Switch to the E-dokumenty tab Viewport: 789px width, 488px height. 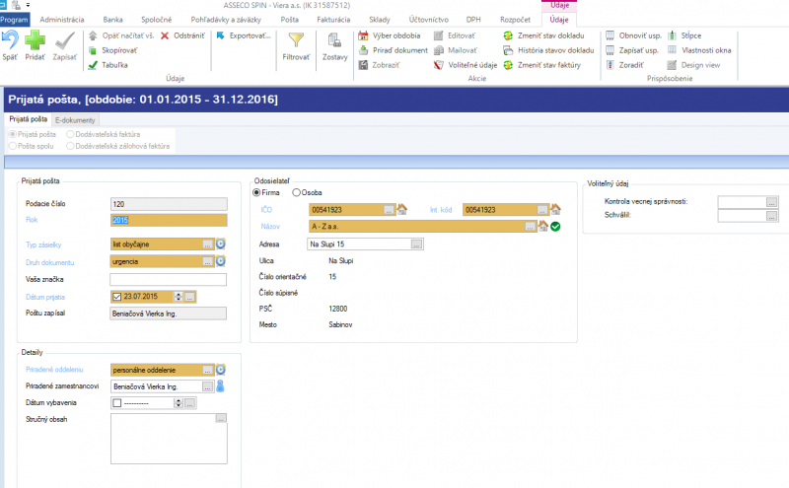(75, 120)
